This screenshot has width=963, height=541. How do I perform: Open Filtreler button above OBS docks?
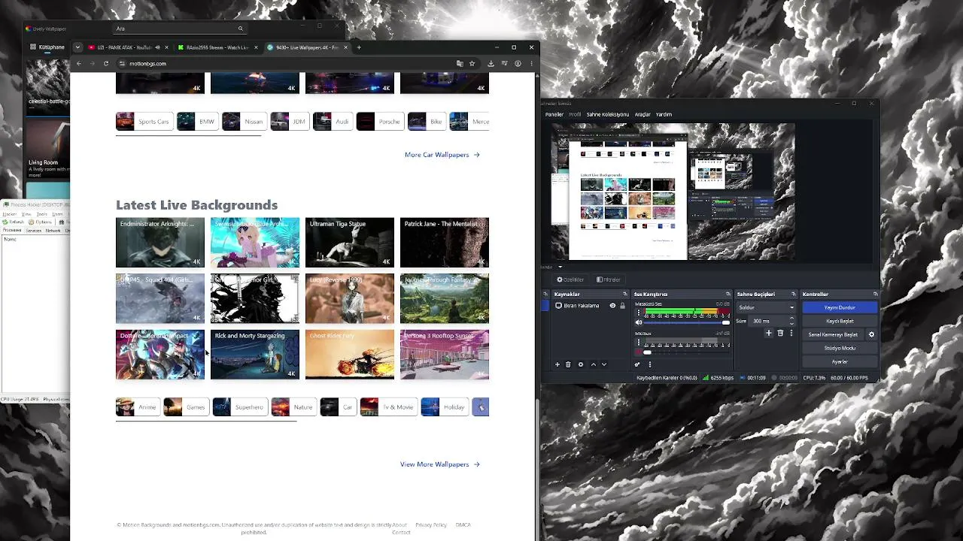pyautogui.click(x=609, y=280)
